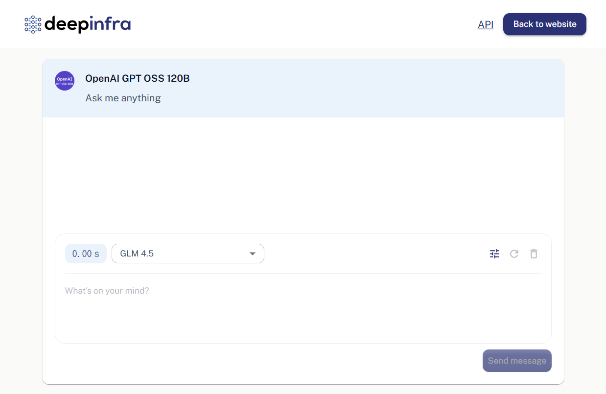Screen dimensions: 606x394
Task: Click the purple OpenAI GPT-OSS avatar
Action: point(65,81)
